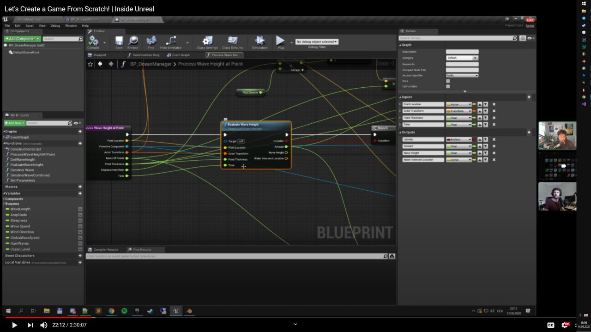Image resolution: width=591 pixels, height=332 pixels.
Task: Click the Search Details input field
Action: click(458, 38)
